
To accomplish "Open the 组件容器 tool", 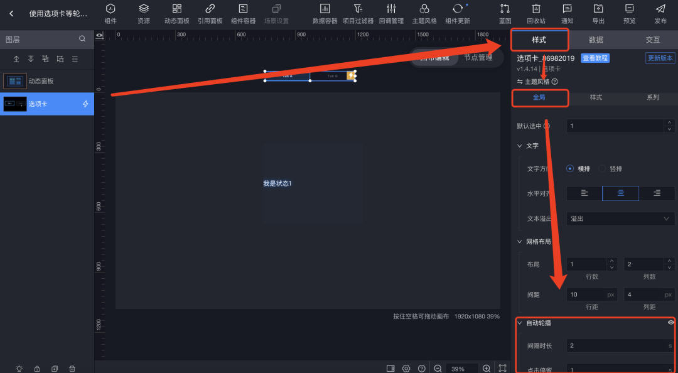I will pyautogui.click(x=244, y=13).
